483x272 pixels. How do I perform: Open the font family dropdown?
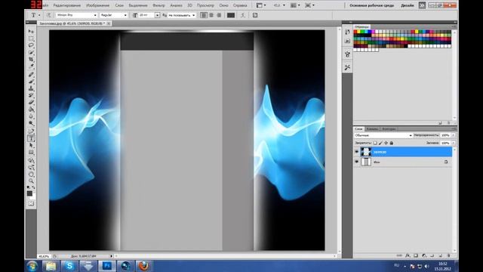[95, 15]
